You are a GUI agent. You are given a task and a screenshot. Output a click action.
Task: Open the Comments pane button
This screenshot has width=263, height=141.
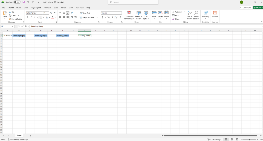pos(246,7)
